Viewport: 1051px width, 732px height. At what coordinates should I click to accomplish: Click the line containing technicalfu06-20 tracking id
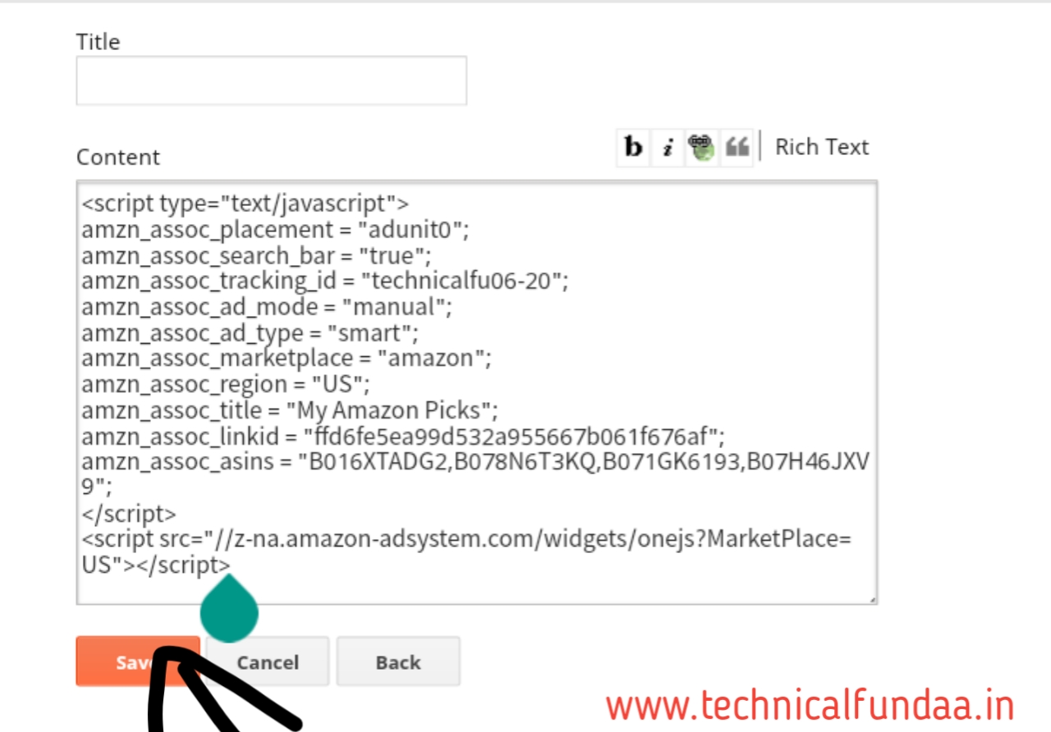tap(325, 281)
